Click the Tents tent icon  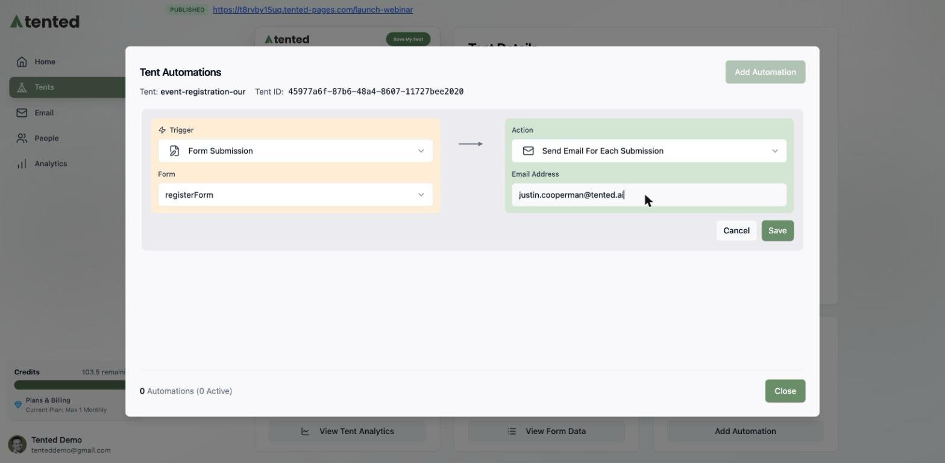(x=22, y=87)
